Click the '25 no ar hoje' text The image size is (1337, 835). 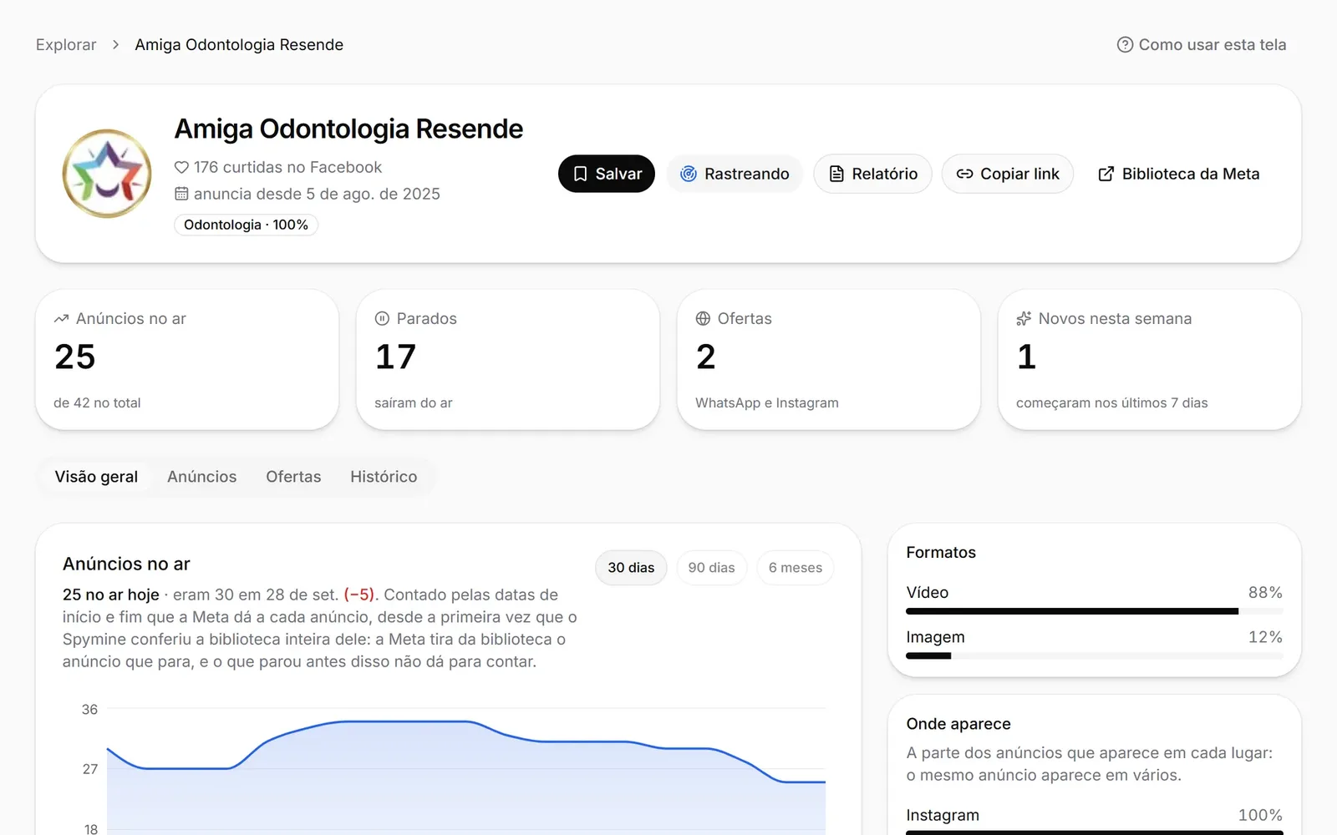tap(110, 595)
